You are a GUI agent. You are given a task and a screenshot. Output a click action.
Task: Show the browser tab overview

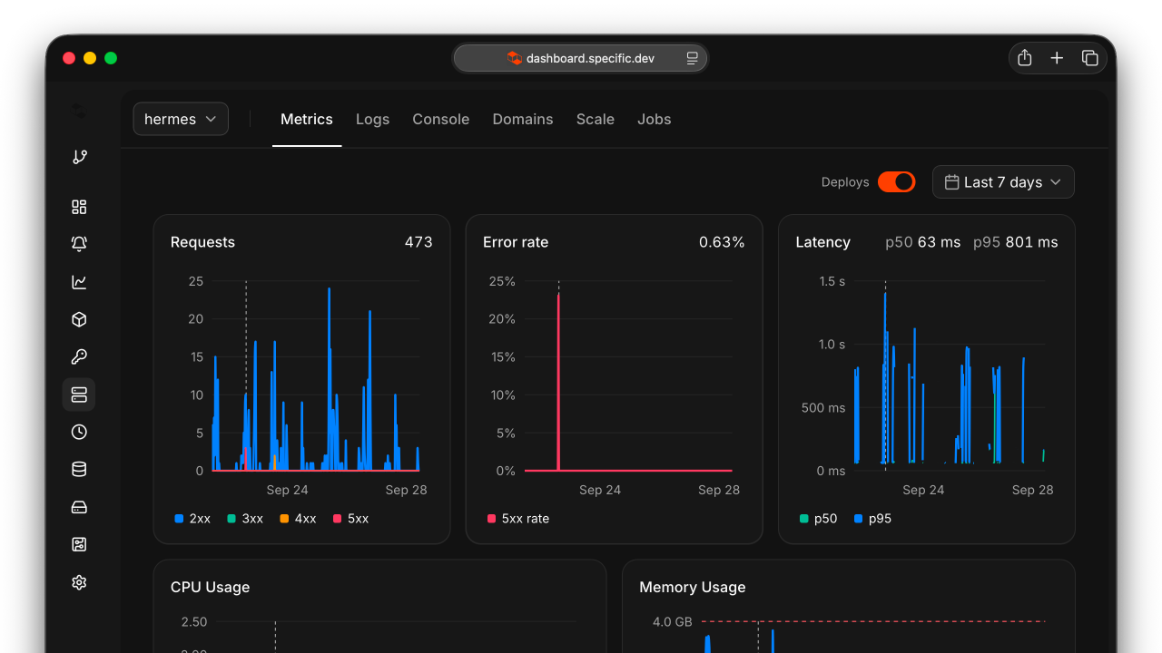click(x=1090, y=58)
